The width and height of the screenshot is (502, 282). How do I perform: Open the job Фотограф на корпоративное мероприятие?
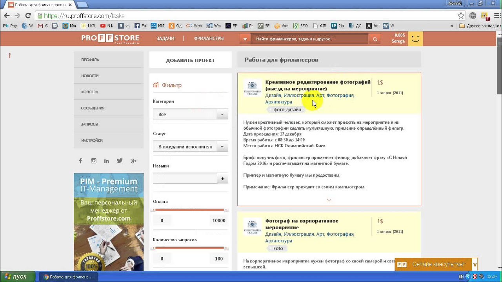click(x=302, y=224)
